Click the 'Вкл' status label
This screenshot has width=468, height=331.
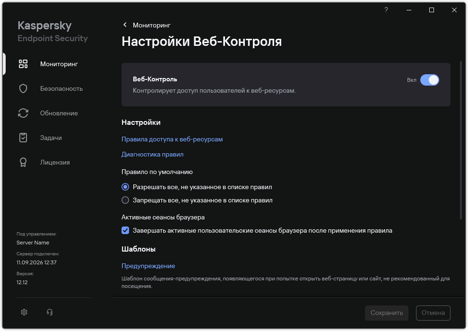coord(412,80)
